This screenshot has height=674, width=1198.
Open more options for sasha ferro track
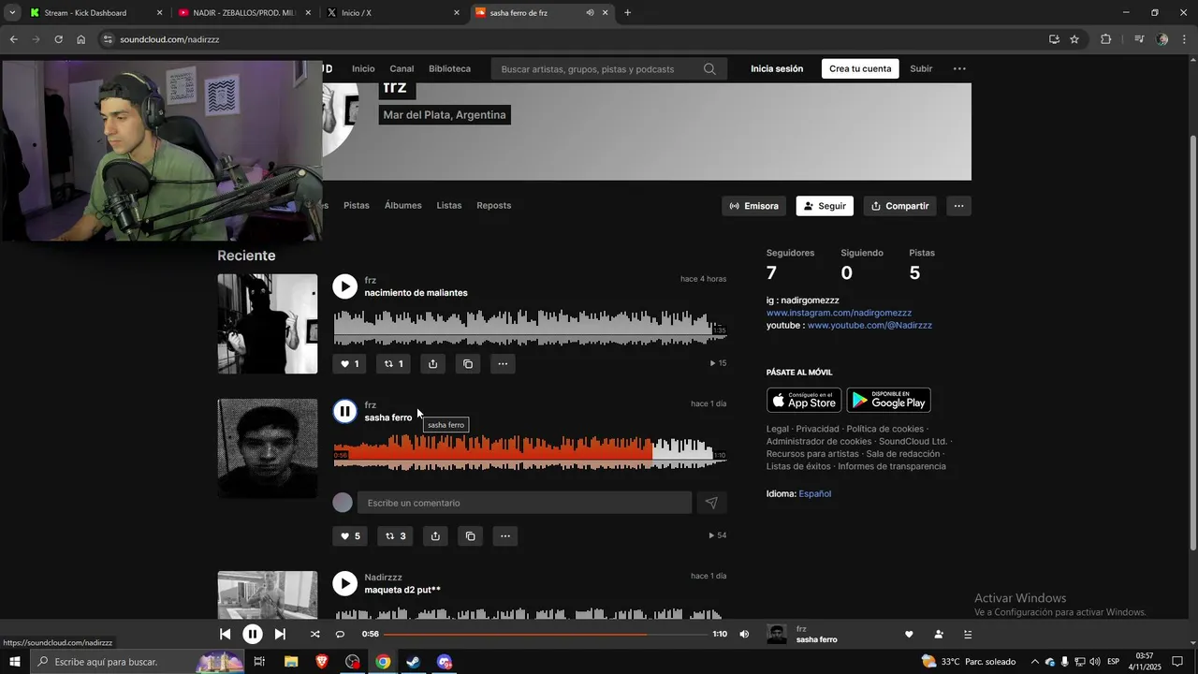point(505,536)
